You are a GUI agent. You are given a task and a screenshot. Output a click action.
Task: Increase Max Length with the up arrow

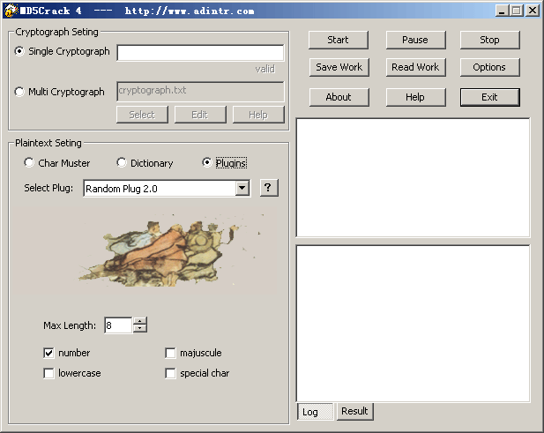[x=140, y=321]
